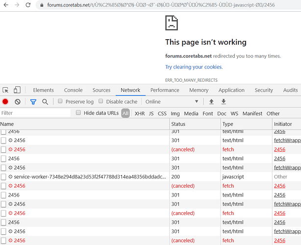Viewport: 301px width, 245px height.
Task: Export HAR file with download arrow
Action: click(x=224, y=101)
